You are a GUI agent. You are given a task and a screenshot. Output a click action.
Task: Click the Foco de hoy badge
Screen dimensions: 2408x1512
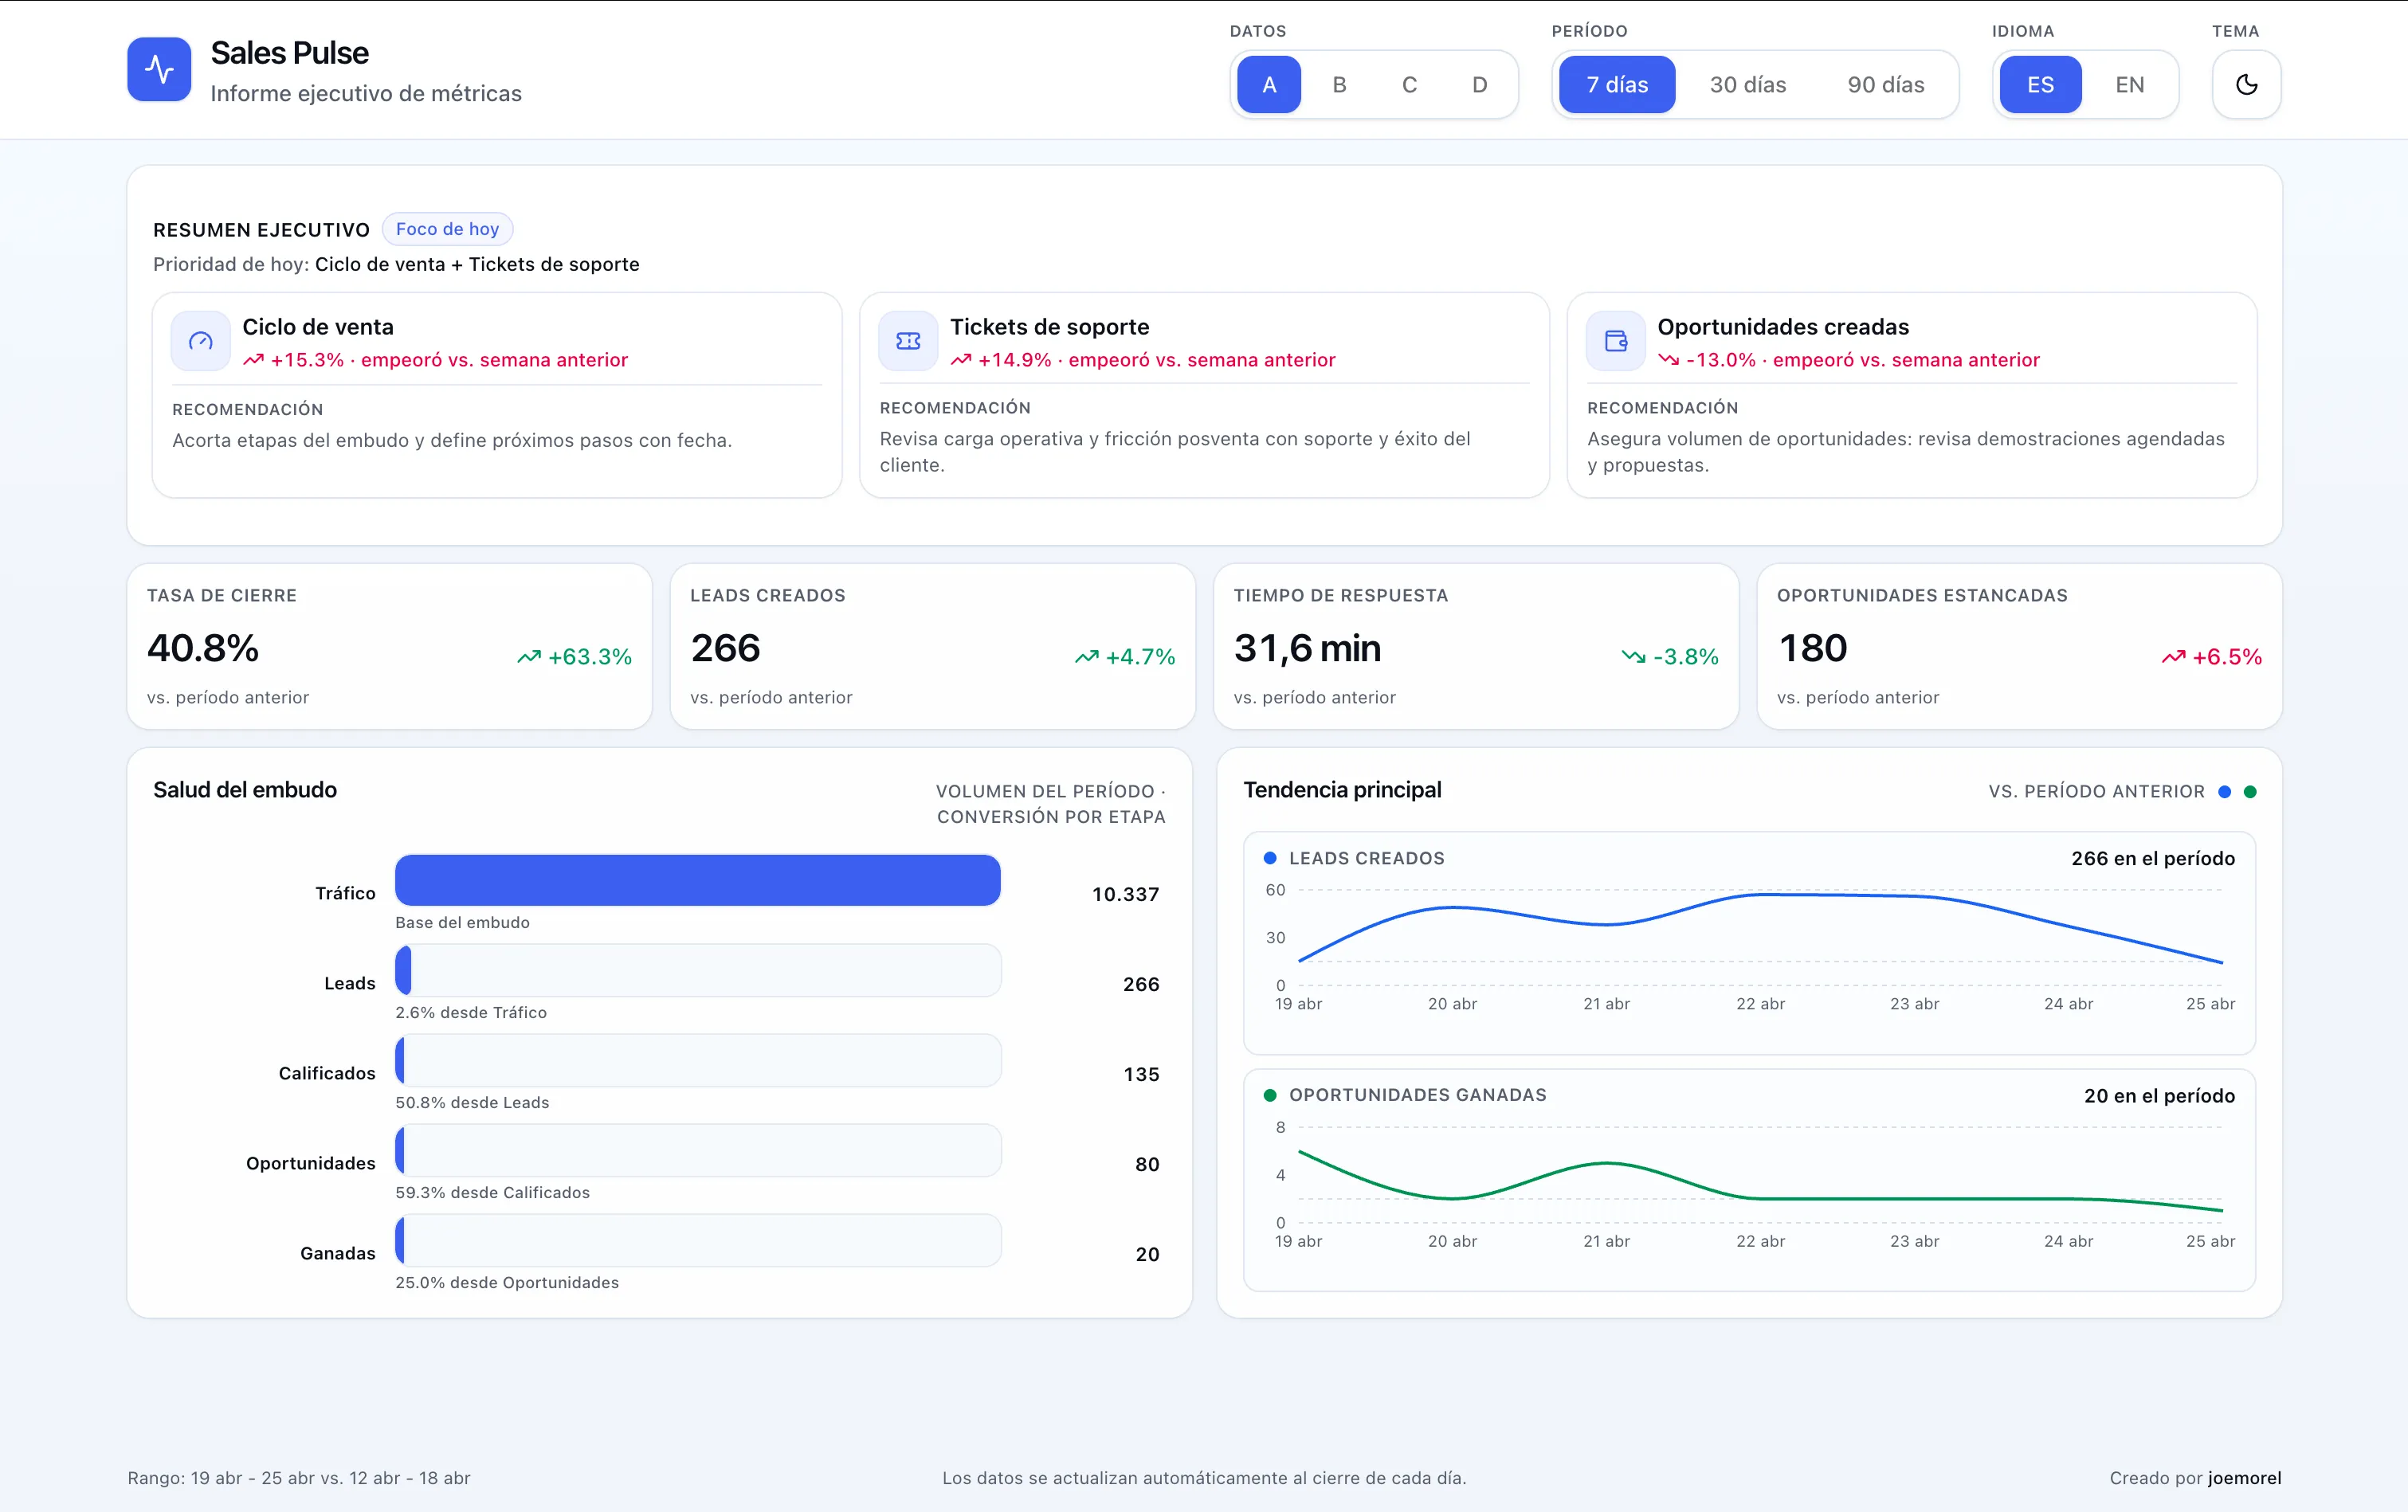pyautogui.click(x=447, y=229)
